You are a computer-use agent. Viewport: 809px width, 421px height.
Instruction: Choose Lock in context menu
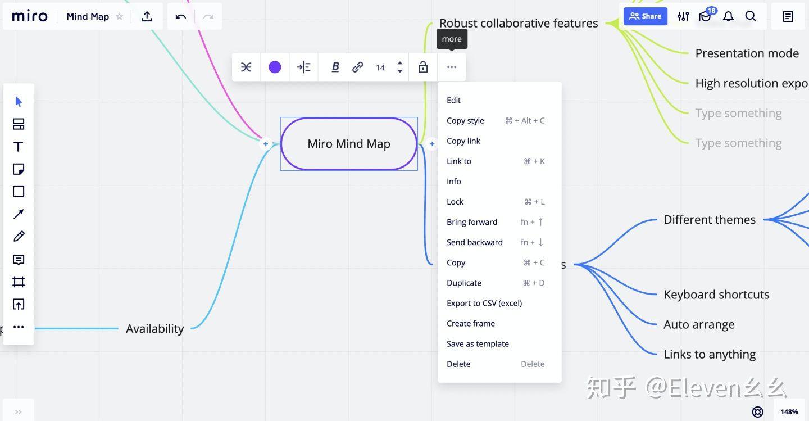point(499,202)
